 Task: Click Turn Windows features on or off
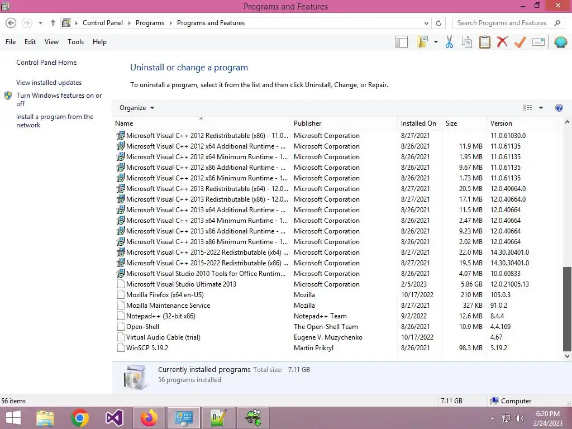[x=59, y=99]
